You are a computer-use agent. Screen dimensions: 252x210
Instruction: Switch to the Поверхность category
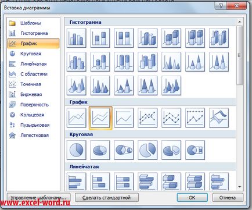click(x=33, y=105)
